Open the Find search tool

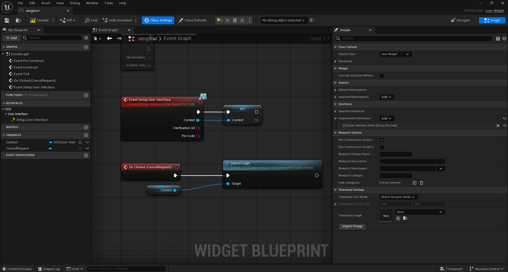click(91, 20)
